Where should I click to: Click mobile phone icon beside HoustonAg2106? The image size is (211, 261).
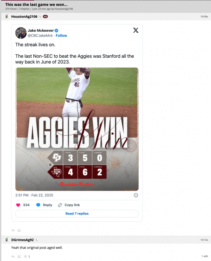7,16
